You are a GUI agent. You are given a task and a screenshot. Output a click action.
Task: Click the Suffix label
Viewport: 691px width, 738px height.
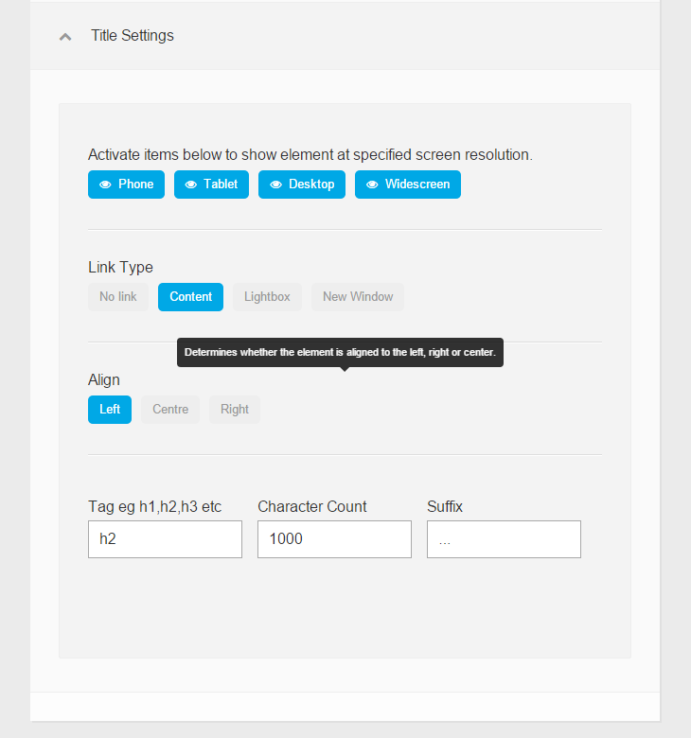(445, 506)
